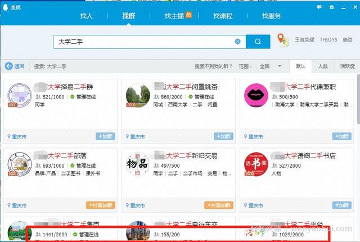Switch to 找人 tab

click(x=86, y=16)
